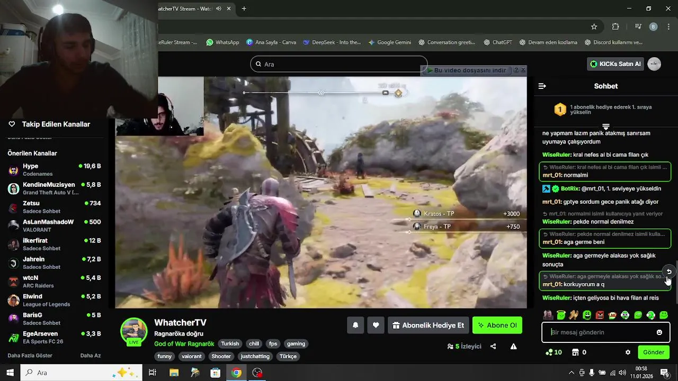Open the wtcN channel

pos(54,282)
